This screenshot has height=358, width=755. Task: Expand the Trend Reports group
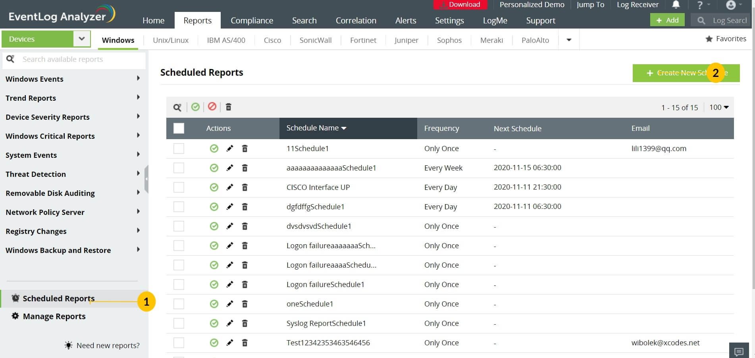coord(138,98)
